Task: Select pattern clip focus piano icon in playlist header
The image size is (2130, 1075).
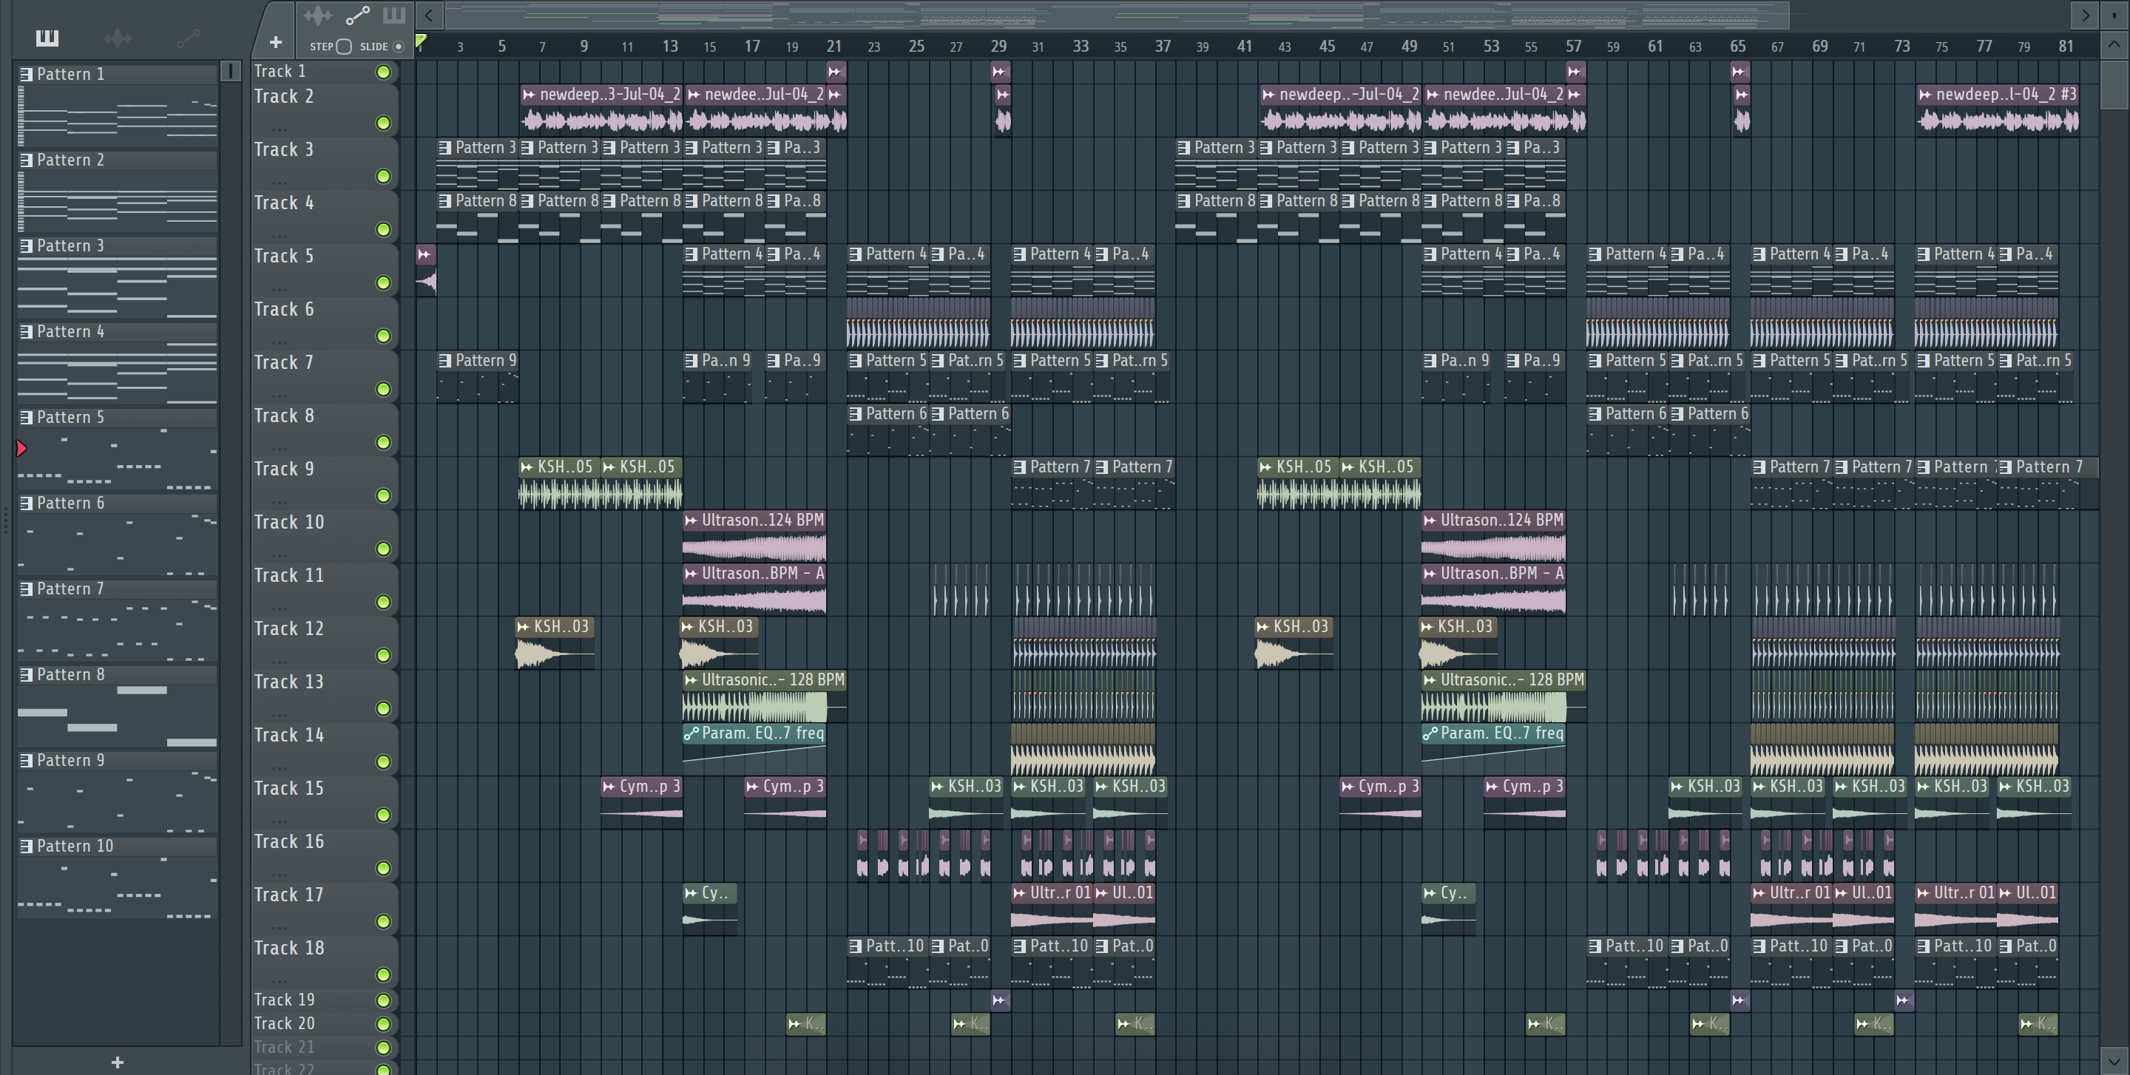Action: coord(393,15)
